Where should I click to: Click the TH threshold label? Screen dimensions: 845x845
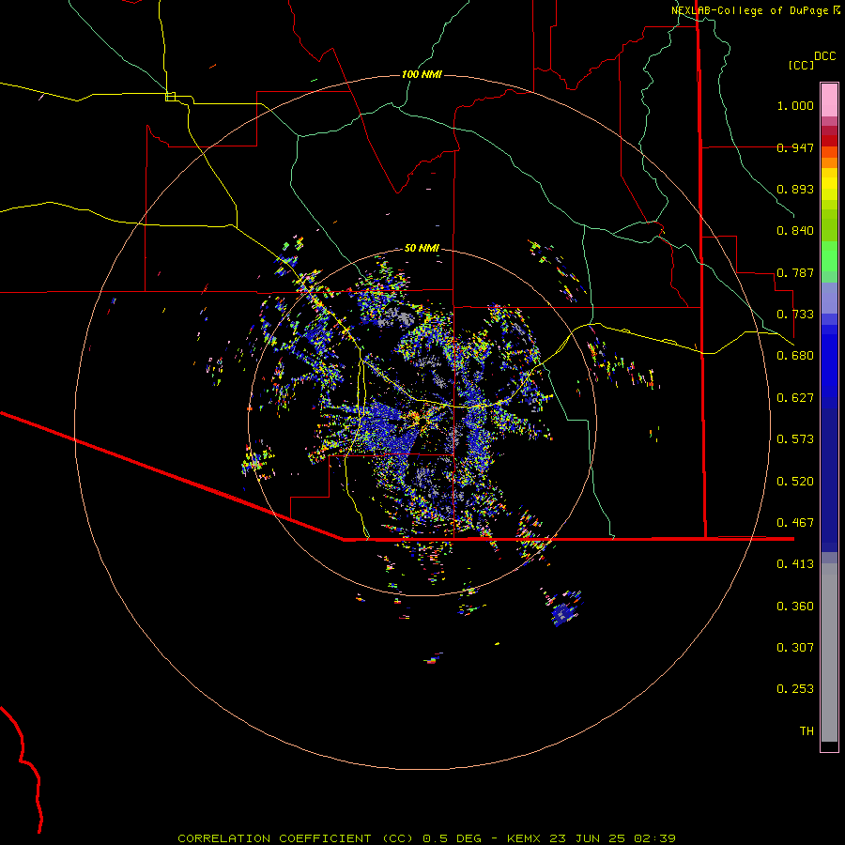[x=807, y=731]
